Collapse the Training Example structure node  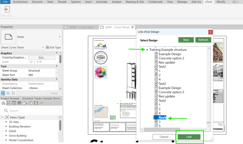pyautogui.click(x=147, y=50)
